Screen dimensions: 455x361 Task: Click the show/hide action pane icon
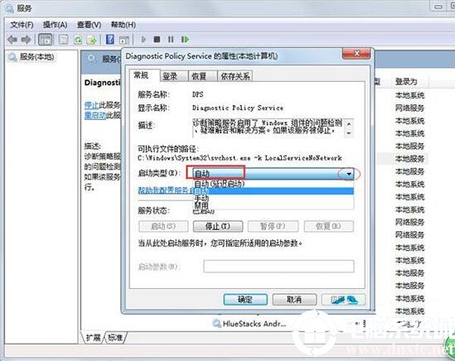point(124,40)
